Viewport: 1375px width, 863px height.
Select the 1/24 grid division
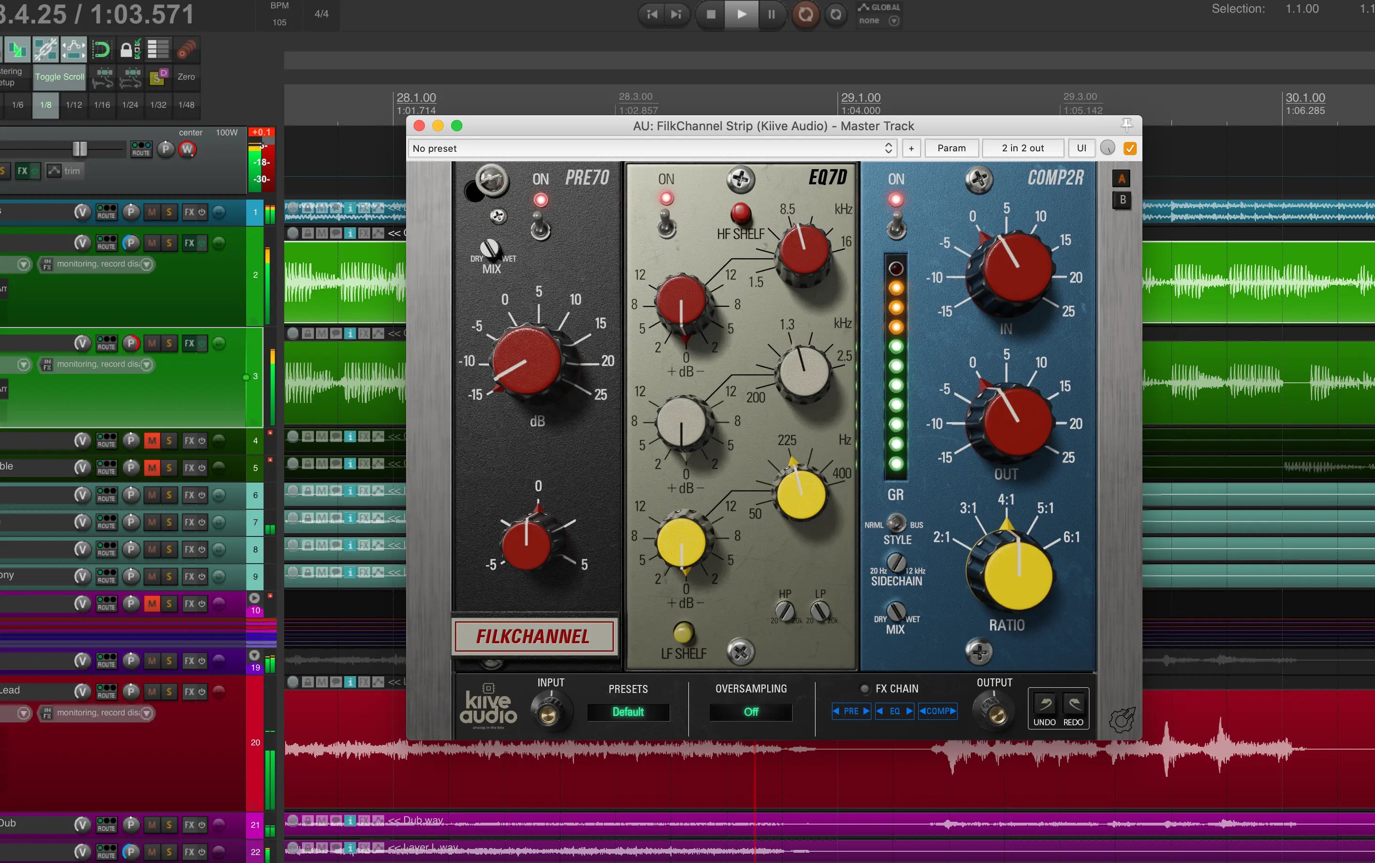click(x=130, y=105)
